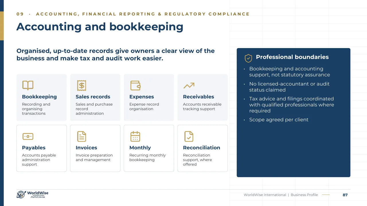Screen dimensions: 367x206
Task: Select the Expenses card heading
Action: coord(142,97)
